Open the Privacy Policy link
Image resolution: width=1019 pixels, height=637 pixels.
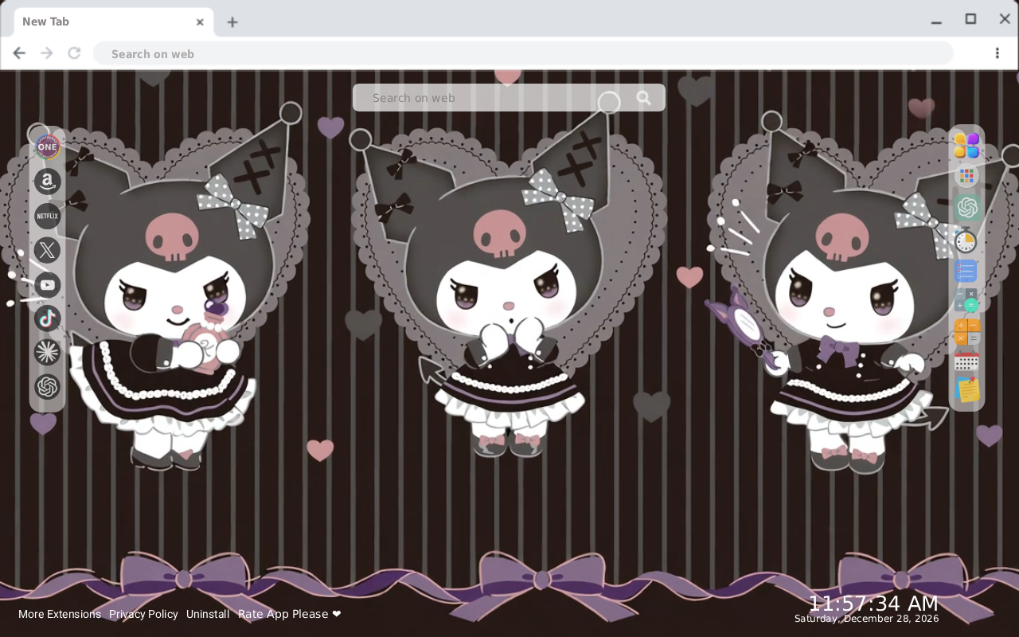(143, 614)
